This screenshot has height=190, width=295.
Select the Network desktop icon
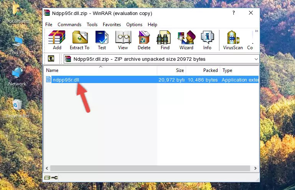pos(17,77)
